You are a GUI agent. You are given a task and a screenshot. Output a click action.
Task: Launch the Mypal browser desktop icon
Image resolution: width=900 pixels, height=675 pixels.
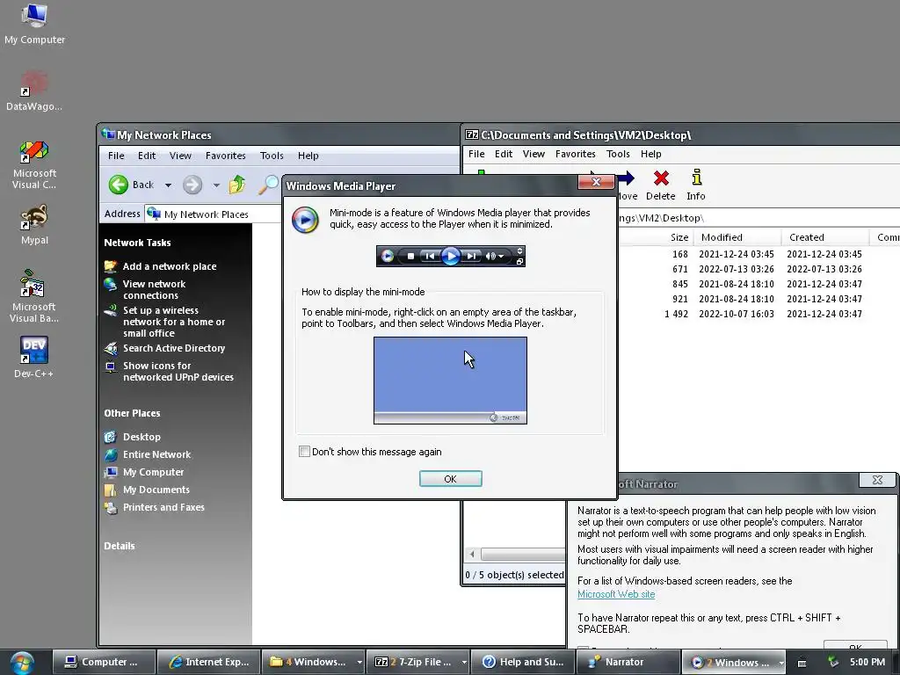click(x=34, y=224)
